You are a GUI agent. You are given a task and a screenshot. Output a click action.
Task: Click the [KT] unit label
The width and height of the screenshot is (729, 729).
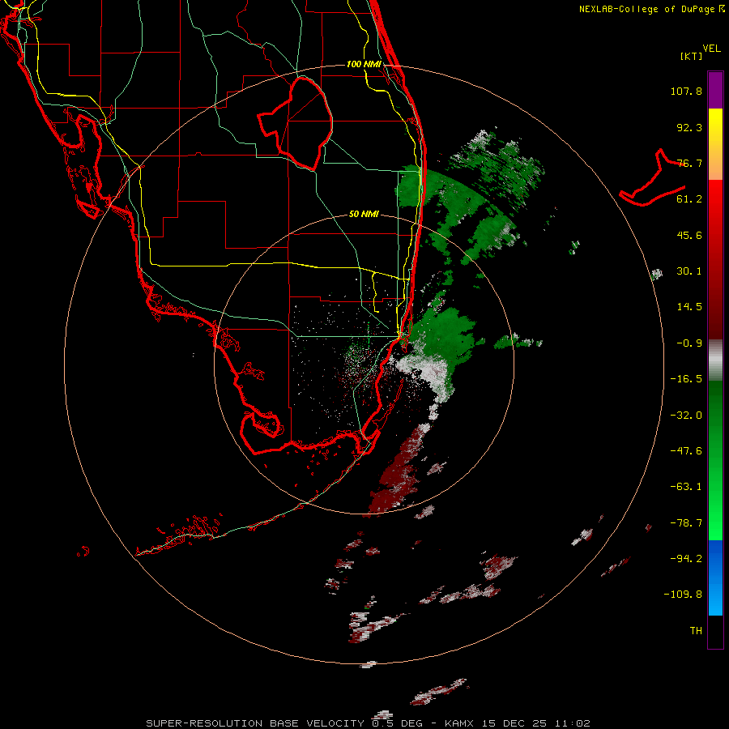(691, 56)
